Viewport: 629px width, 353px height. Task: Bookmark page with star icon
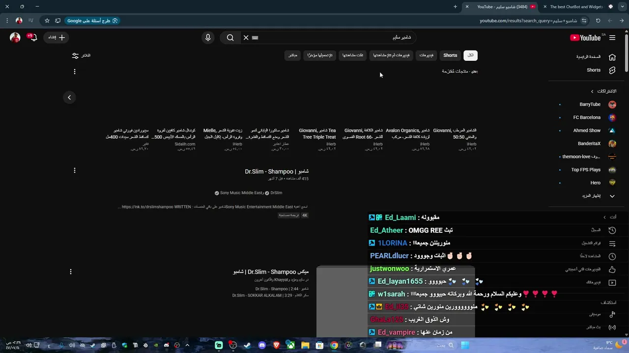tap(47, 21)
